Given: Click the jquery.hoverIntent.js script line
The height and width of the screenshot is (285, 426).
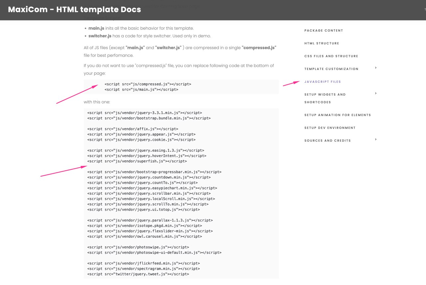Looking at the screenshot, I should click(x=147, y=156).
